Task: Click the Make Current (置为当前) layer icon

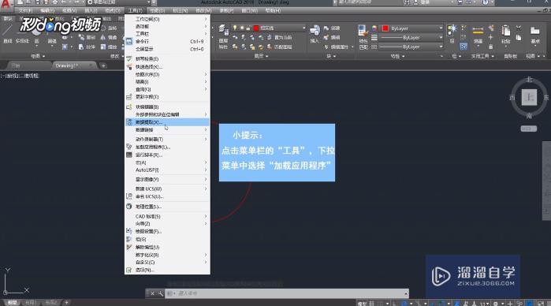Action: pos(269,37)
